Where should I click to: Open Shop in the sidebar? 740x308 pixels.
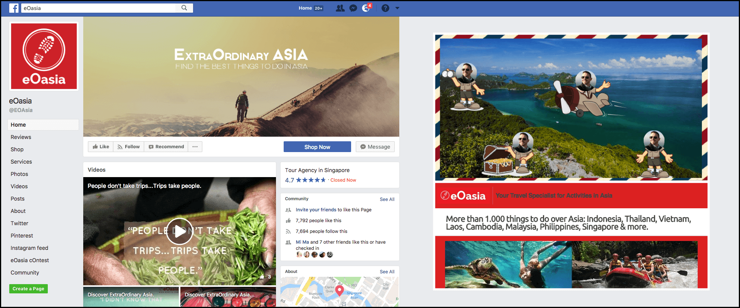pos(17,149)
